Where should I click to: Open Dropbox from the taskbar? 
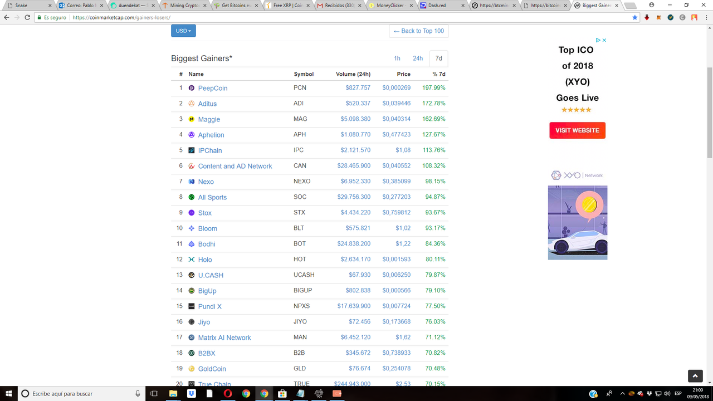coord(191,393)
